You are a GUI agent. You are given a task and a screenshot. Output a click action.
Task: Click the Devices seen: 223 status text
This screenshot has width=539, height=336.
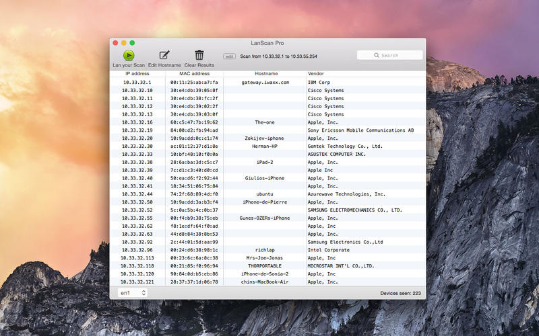[400, 293]
